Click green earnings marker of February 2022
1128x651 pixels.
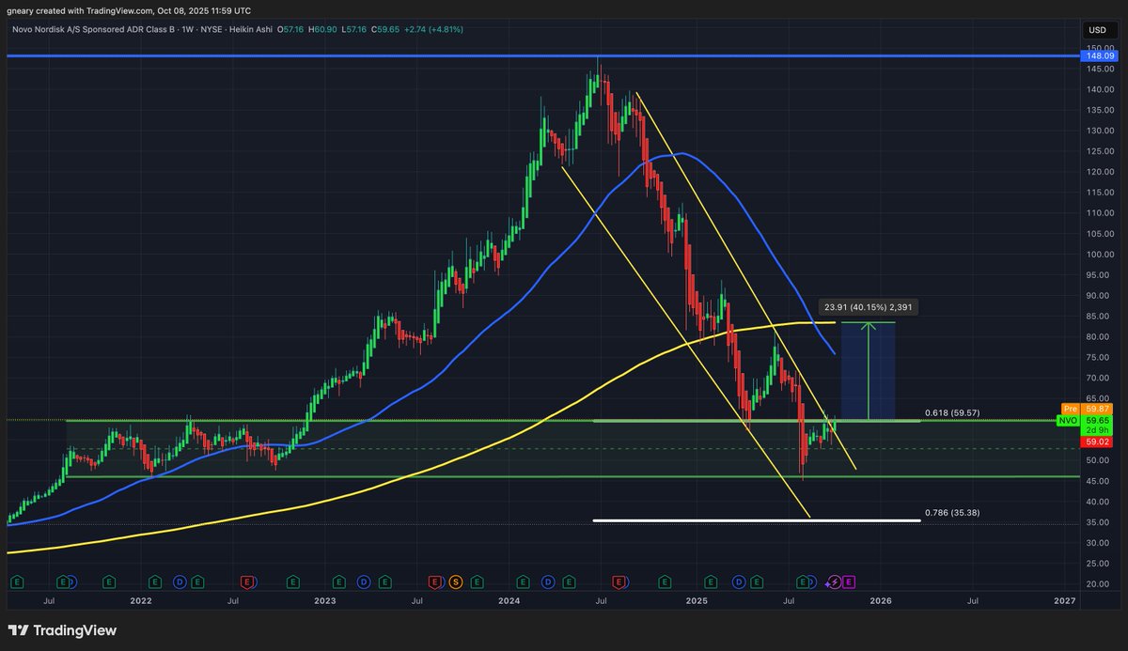155,582
